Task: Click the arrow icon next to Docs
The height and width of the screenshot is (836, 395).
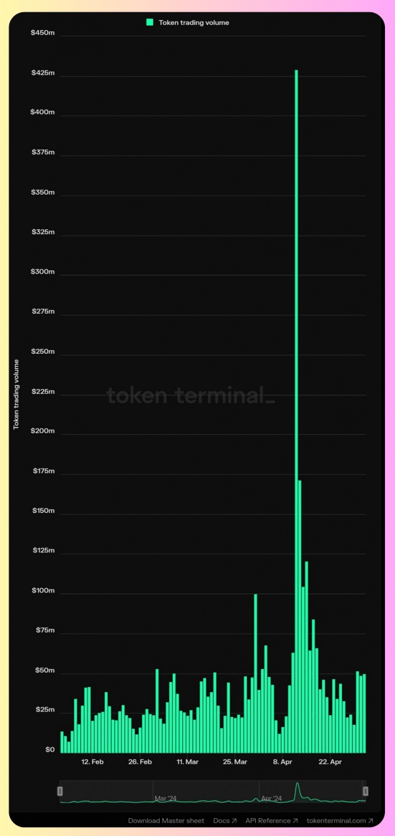Action: [234, 821]
